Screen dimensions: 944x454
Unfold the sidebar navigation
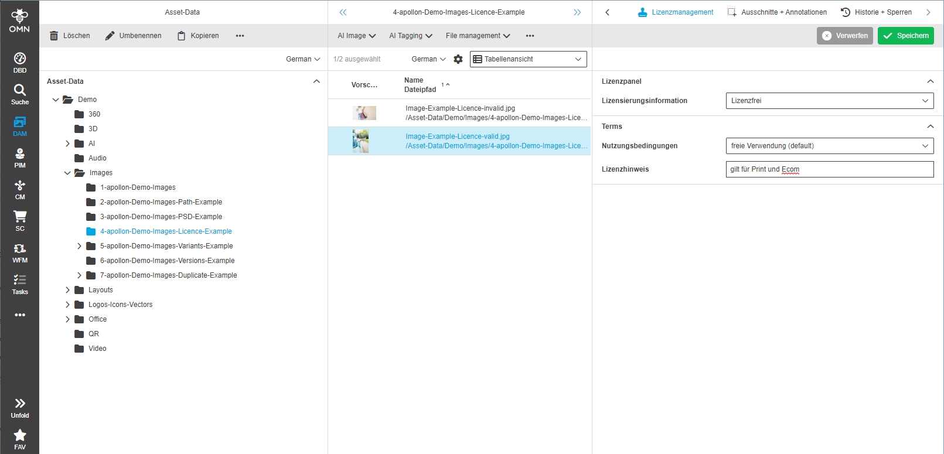(x=20, y=408)
